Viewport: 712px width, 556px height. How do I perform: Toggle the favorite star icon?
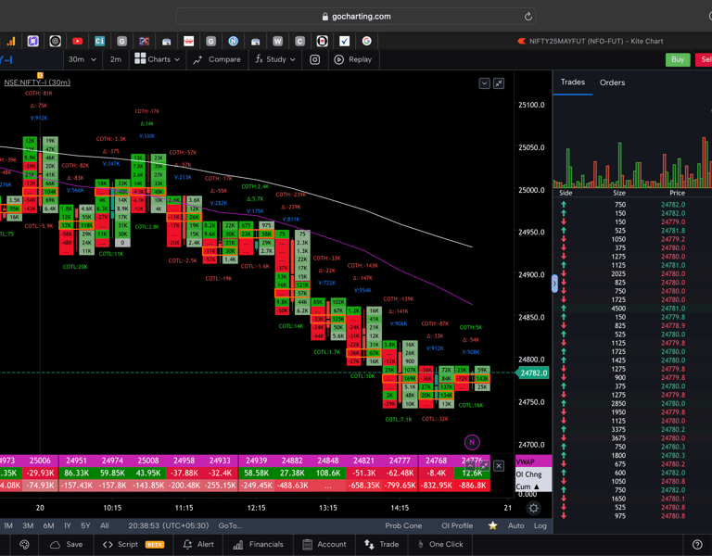point(492,525)
